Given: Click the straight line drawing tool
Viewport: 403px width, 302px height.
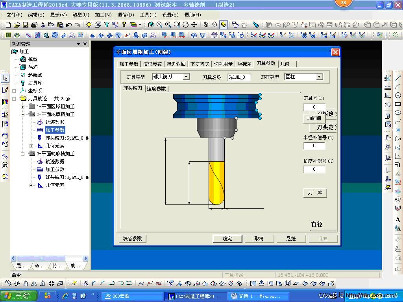Looking at the screenshot, I should 397,78.
